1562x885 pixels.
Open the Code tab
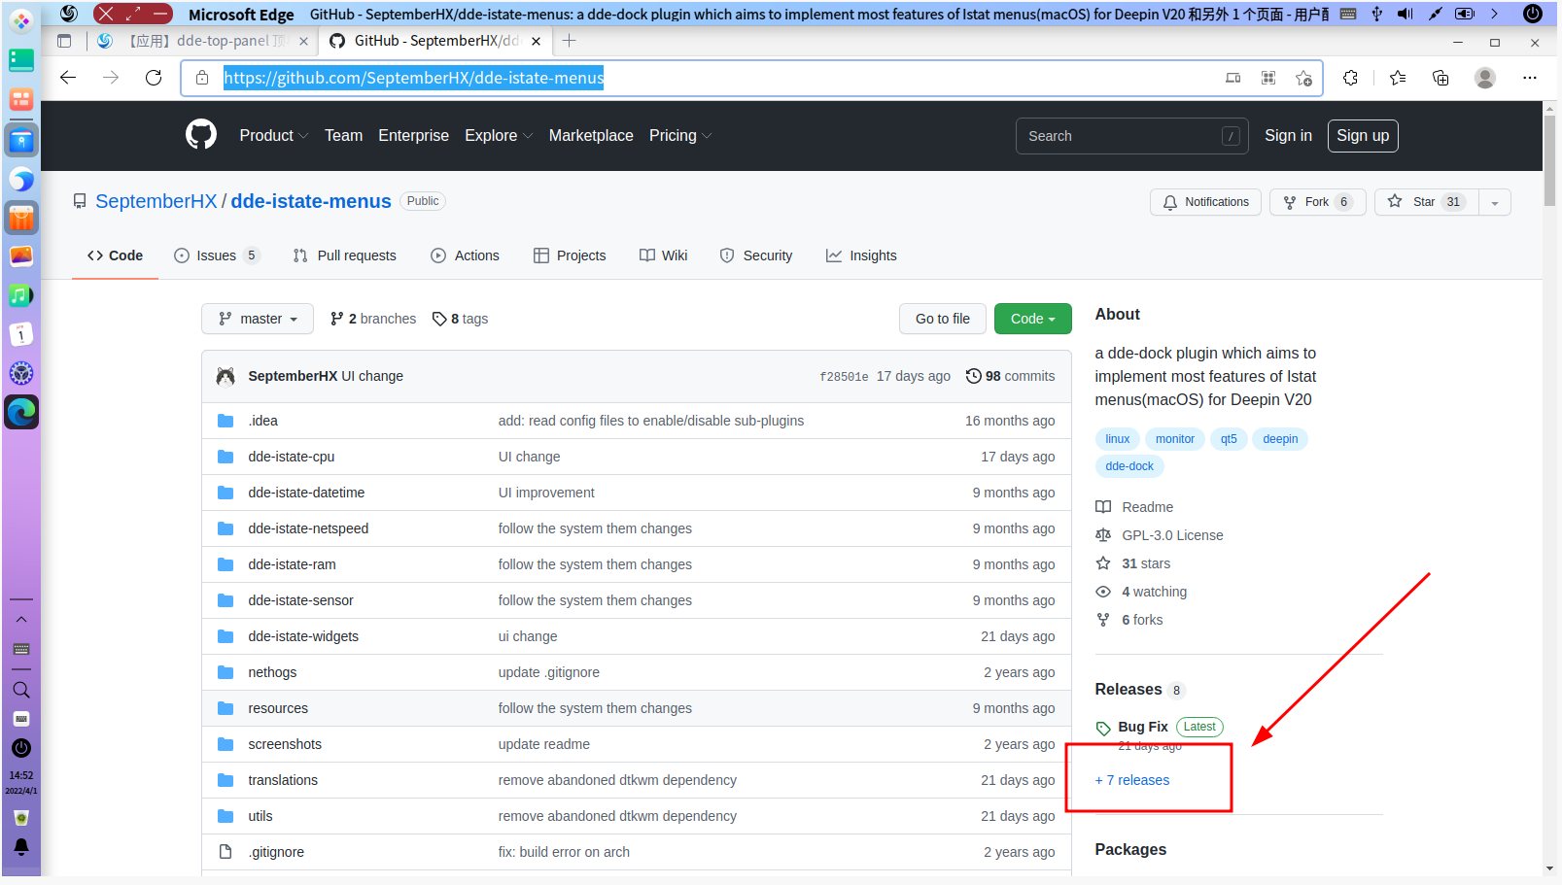(x=115, y=255)
